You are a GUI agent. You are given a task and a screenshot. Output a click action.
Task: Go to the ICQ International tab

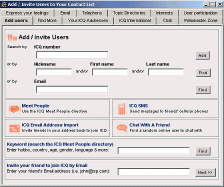click(135, 20)
